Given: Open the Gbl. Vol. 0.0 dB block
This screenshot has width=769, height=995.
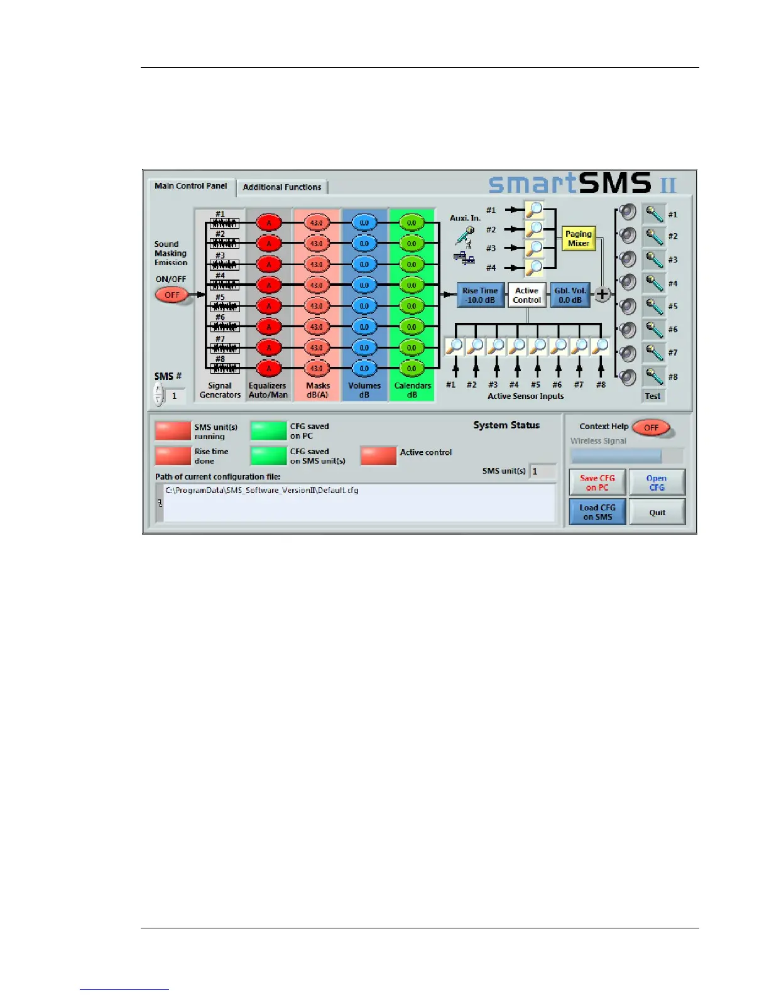Looking at the screenshot, I should pos(570,295).
